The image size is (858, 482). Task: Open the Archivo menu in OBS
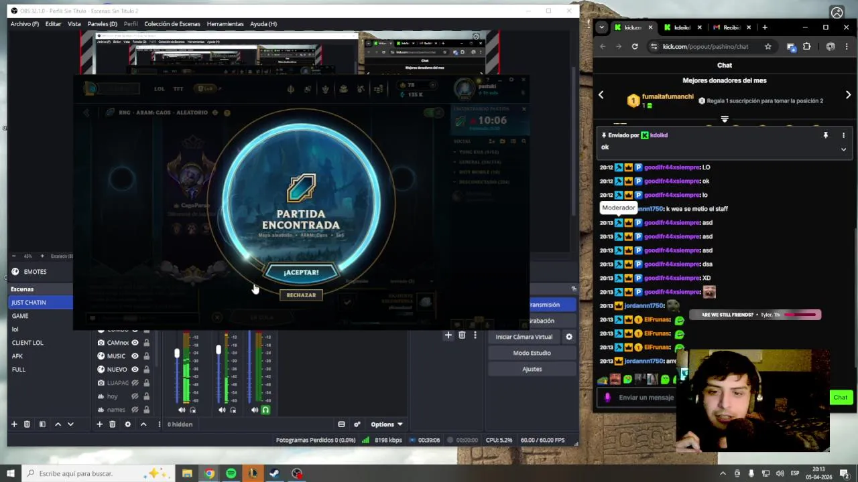click(24, 24)
